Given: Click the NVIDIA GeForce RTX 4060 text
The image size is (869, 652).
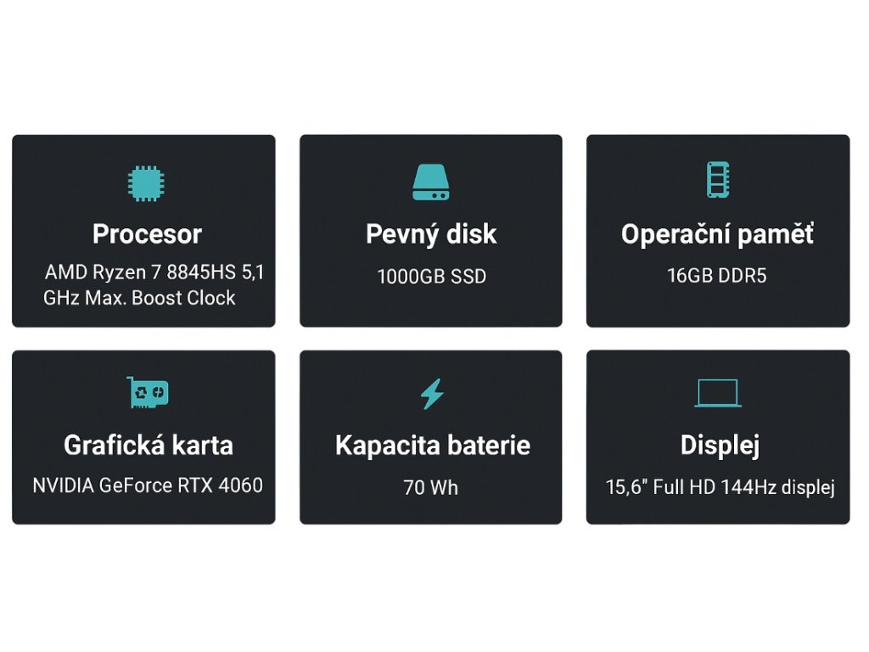Looking at the screenshot, I should [x=148, y=486].
